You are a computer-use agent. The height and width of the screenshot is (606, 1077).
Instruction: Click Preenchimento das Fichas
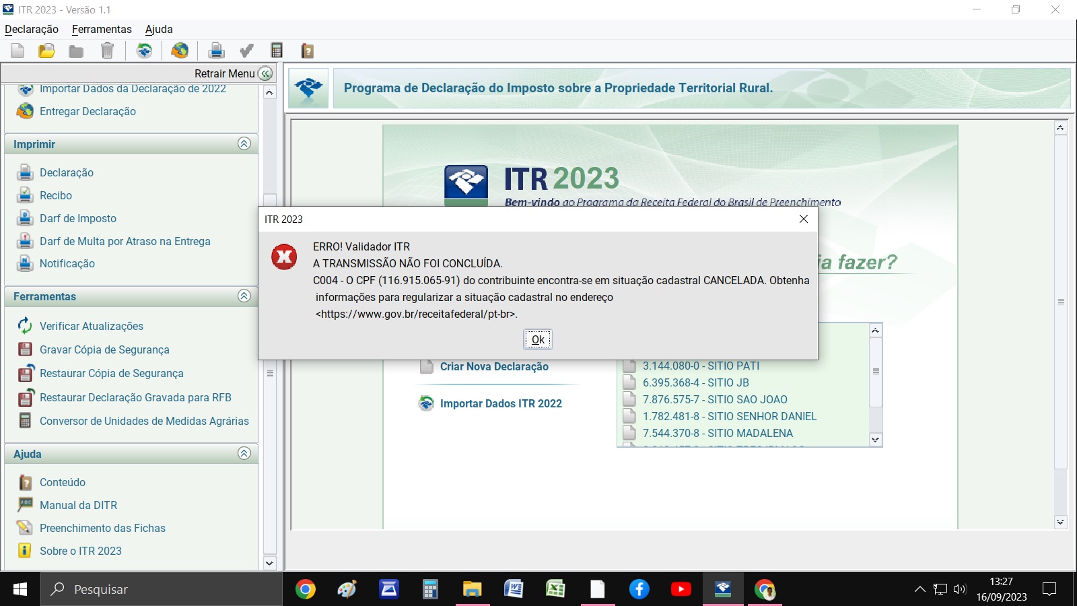pos(102,528)
